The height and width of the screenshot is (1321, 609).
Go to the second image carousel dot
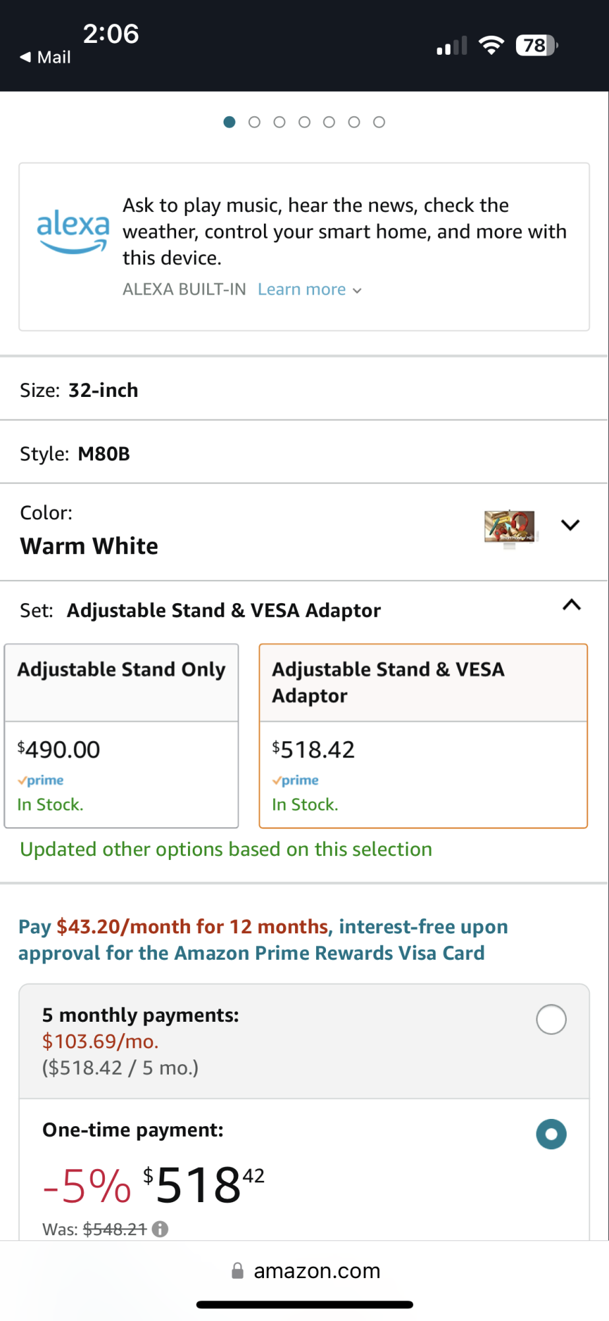click(x=254, y=122)
